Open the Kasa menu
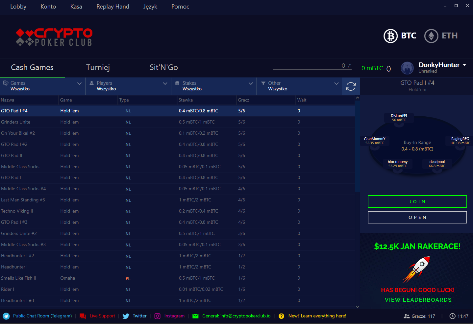The image size is (473, 324). click(76, 7)
